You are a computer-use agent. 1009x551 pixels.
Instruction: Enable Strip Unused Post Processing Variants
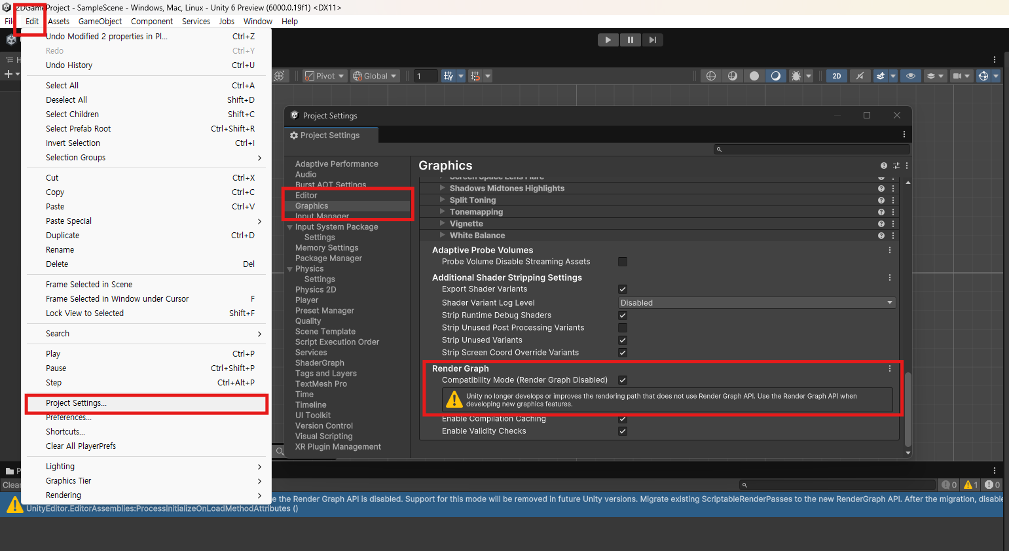[623, 328]
